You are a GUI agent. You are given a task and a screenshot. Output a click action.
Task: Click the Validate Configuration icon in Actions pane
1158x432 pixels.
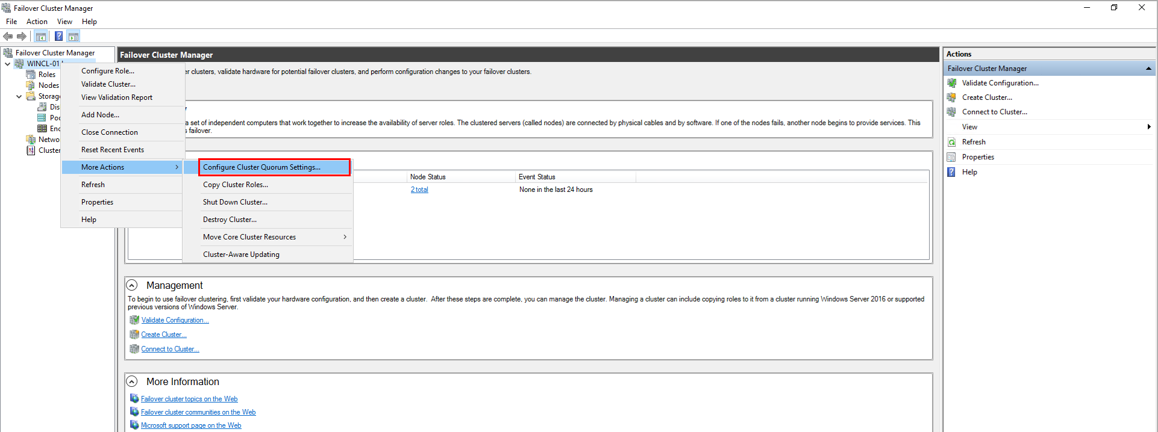(x=952, y=83)
